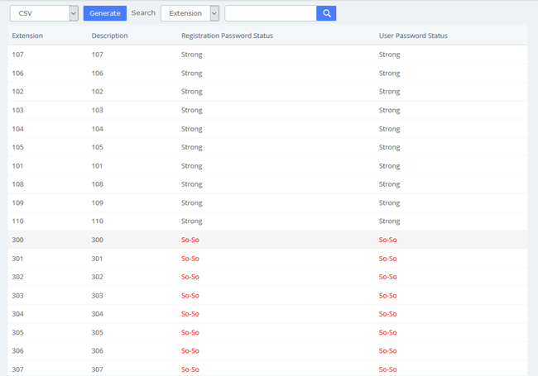Viewport: 538px width, 376px height.
Task: Click registration status Strong for row 107
Action: [x=192, y=55]
